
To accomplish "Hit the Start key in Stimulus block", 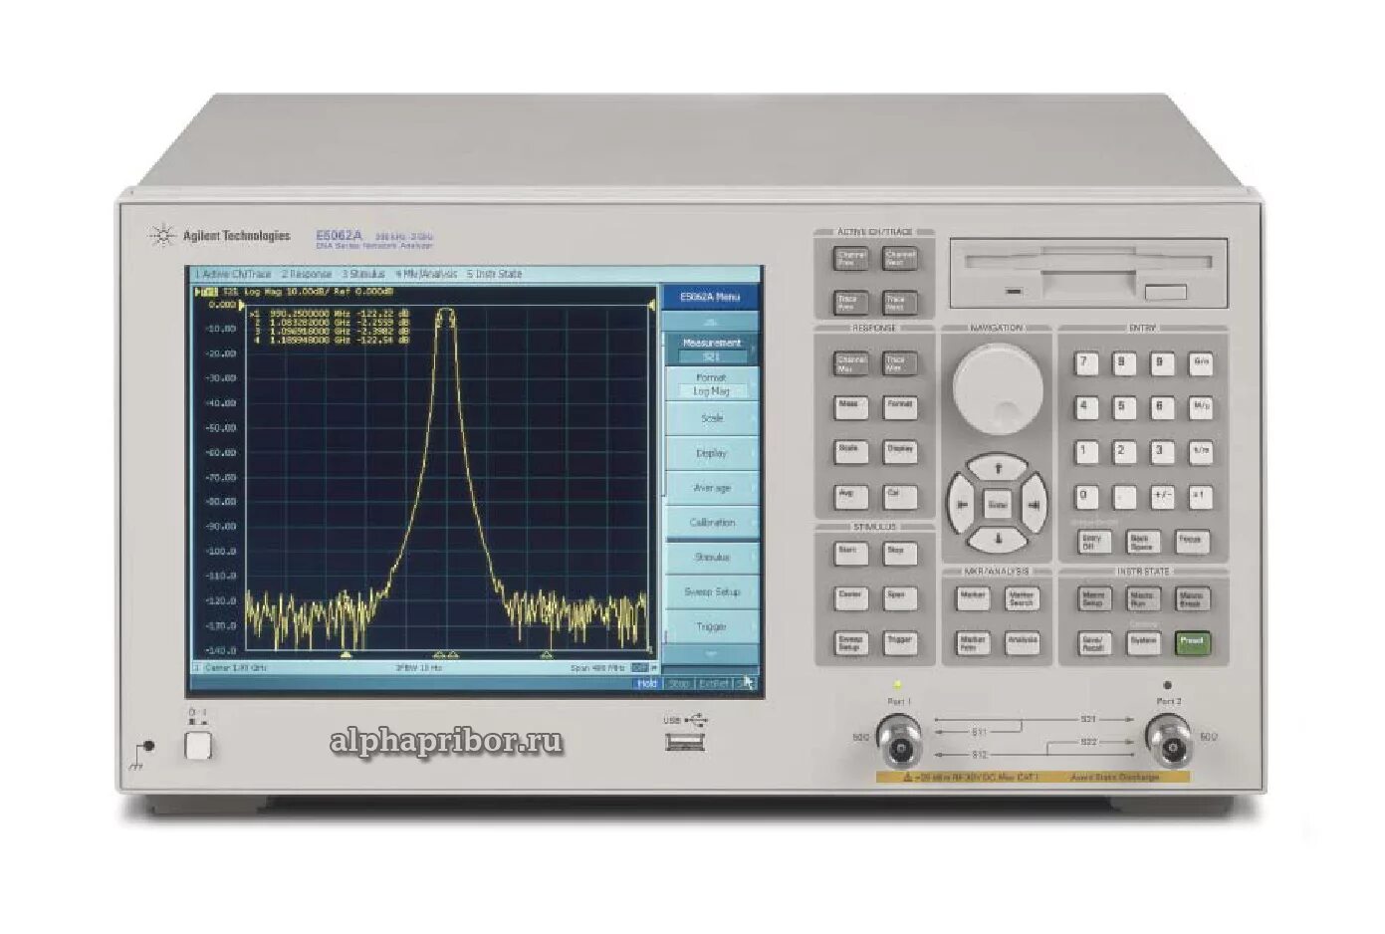I will [x=850, y=553].
